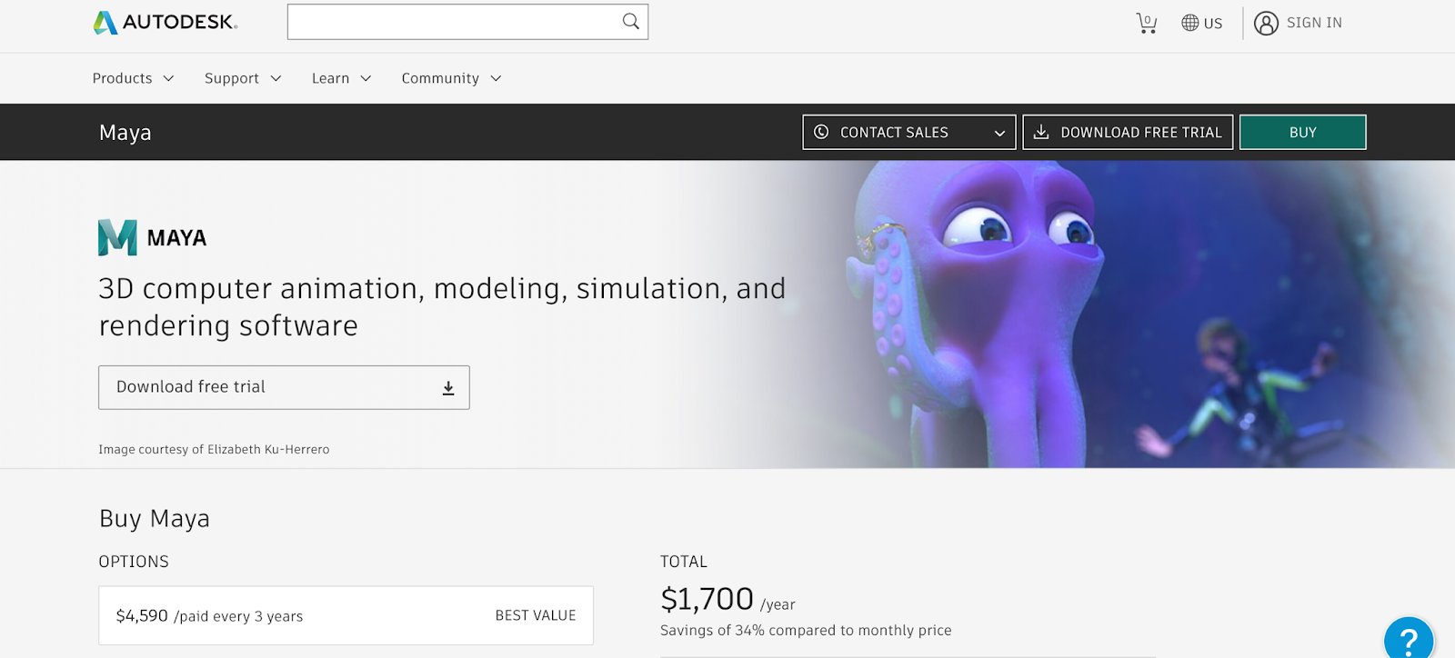Viewport: 1455px width, 658px height.
Task: Open the shopping cart
Action: pos(1147,23)
